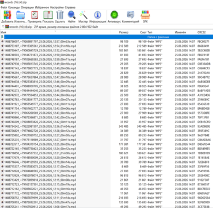Open the Информация (Info) icon

98,15
